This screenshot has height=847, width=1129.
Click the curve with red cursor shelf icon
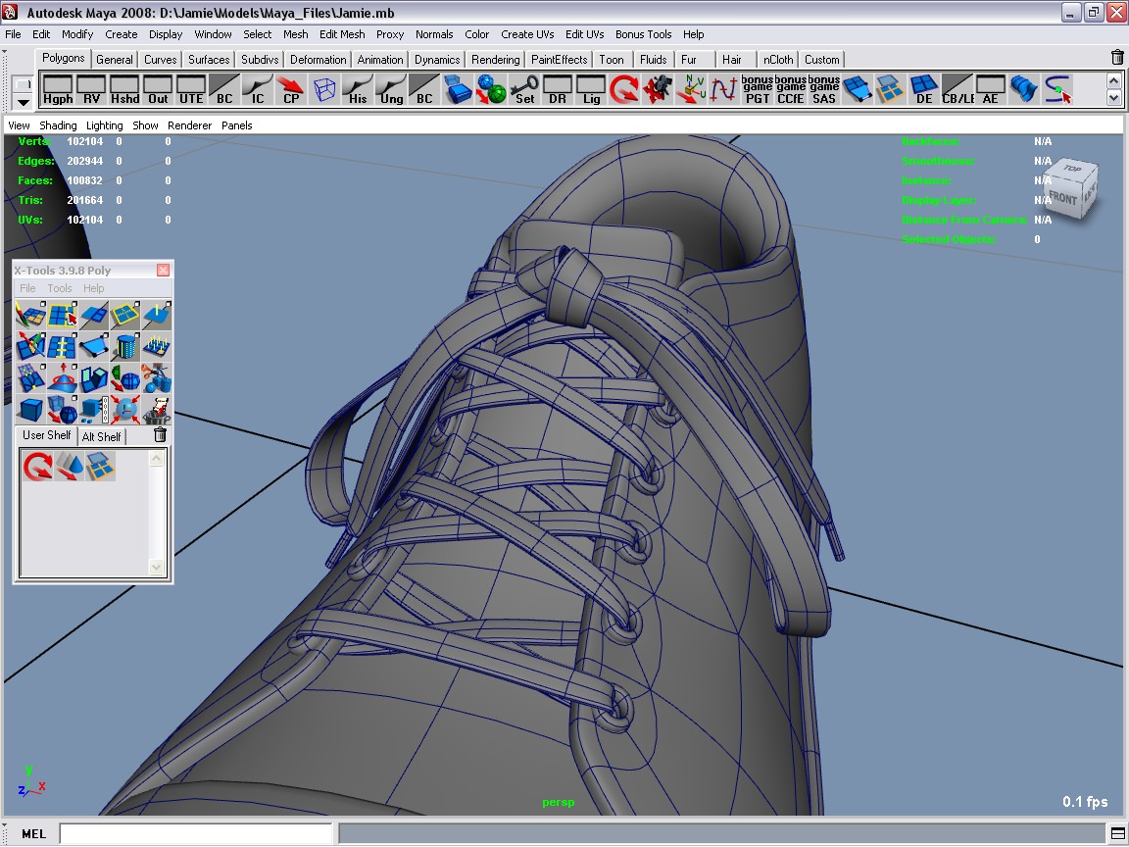tap(1057, 90)
